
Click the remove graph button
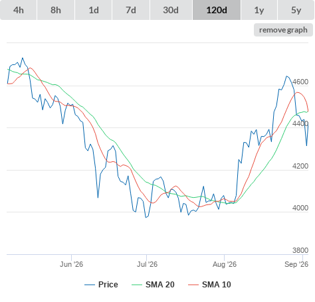283,30
